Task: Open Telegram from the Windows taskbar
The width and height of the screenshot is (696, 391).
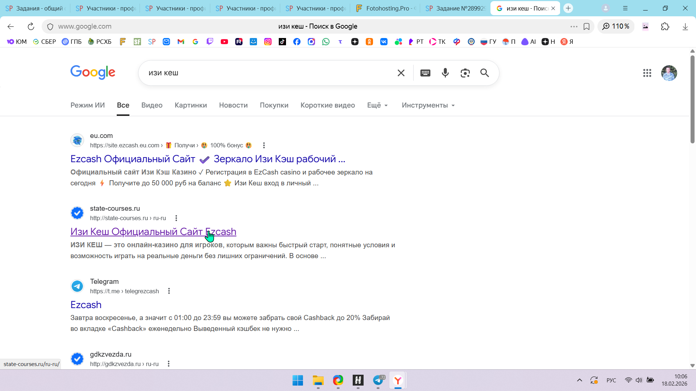Action: pyautogui.click(x=378, y=381)
